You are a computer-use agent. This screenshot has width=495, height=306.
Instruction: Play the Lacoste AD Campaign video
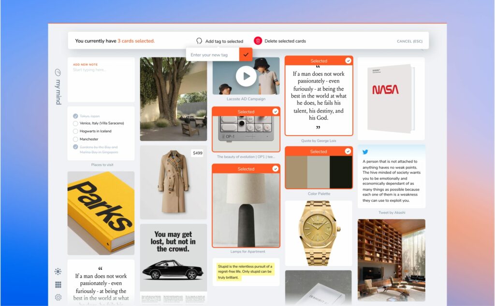click(246, 76)
